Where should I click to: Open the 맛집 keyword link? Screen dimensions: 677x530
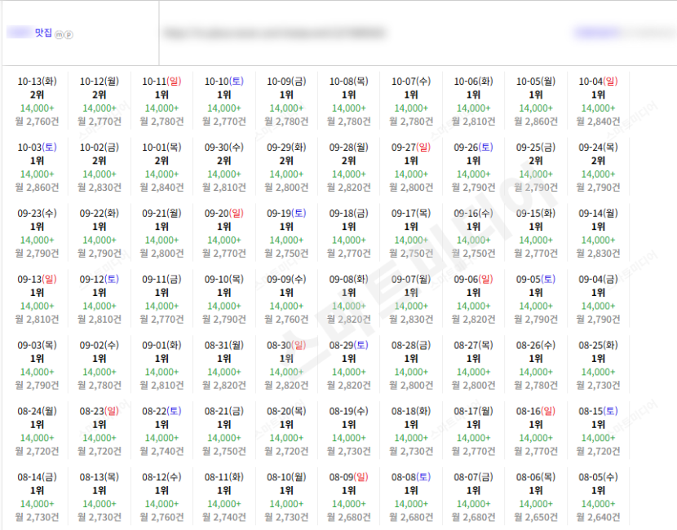[43, 33]
